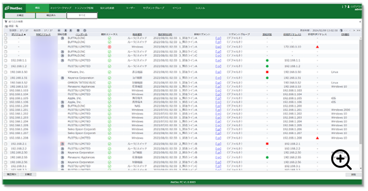Open the セグメントグループ menu
Screen dimensions: 368x191
tap(154, 8)
